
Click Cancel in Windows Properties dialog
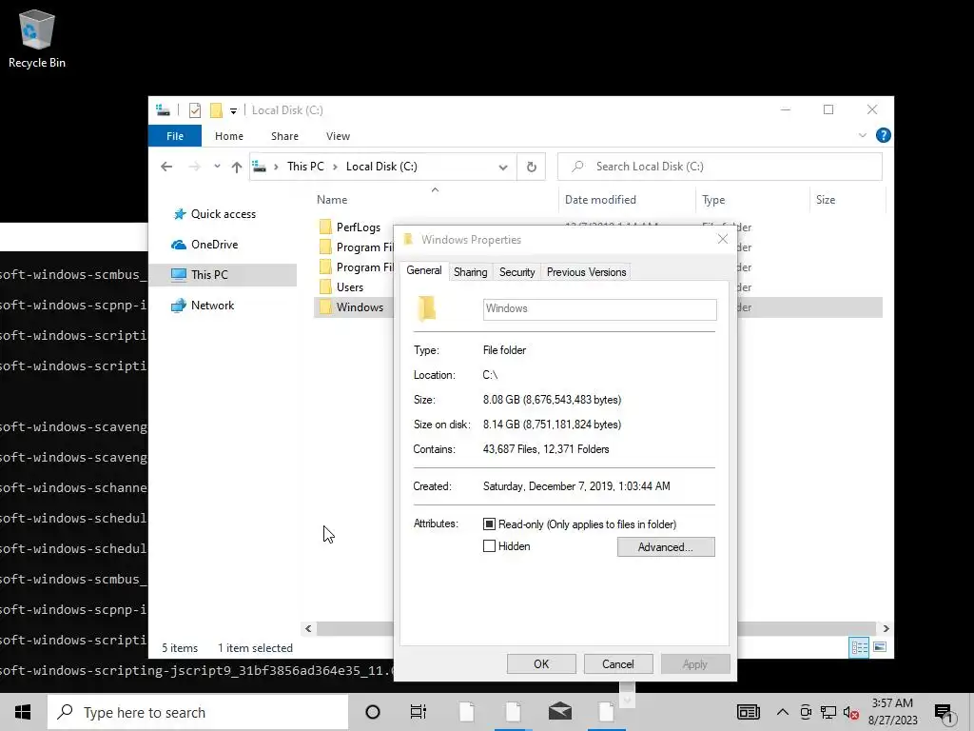click(617, 663)
